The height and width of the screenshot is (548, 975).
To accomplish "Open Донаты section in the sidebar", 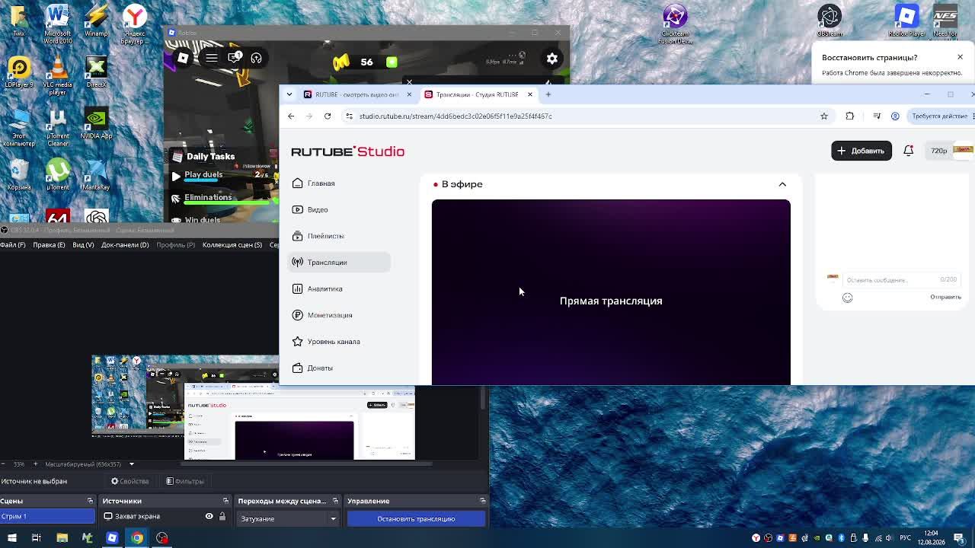I will [x=339, y=368].
